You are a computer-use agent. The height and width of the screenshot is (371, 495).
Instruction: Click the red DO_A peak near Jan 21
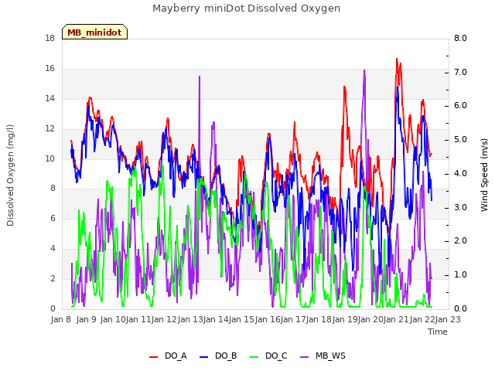point(397,60)
